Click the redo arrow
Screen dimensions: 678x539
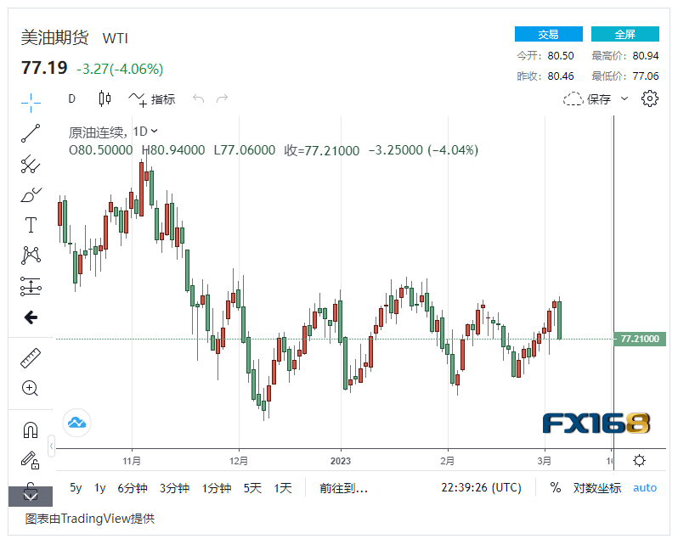(222, 99)
